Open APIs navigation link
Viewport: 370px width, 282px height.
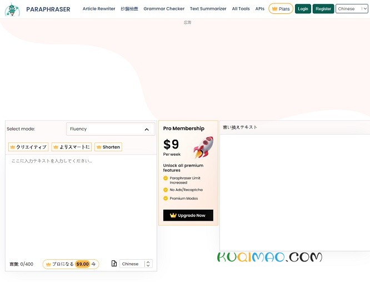[260, 9]
